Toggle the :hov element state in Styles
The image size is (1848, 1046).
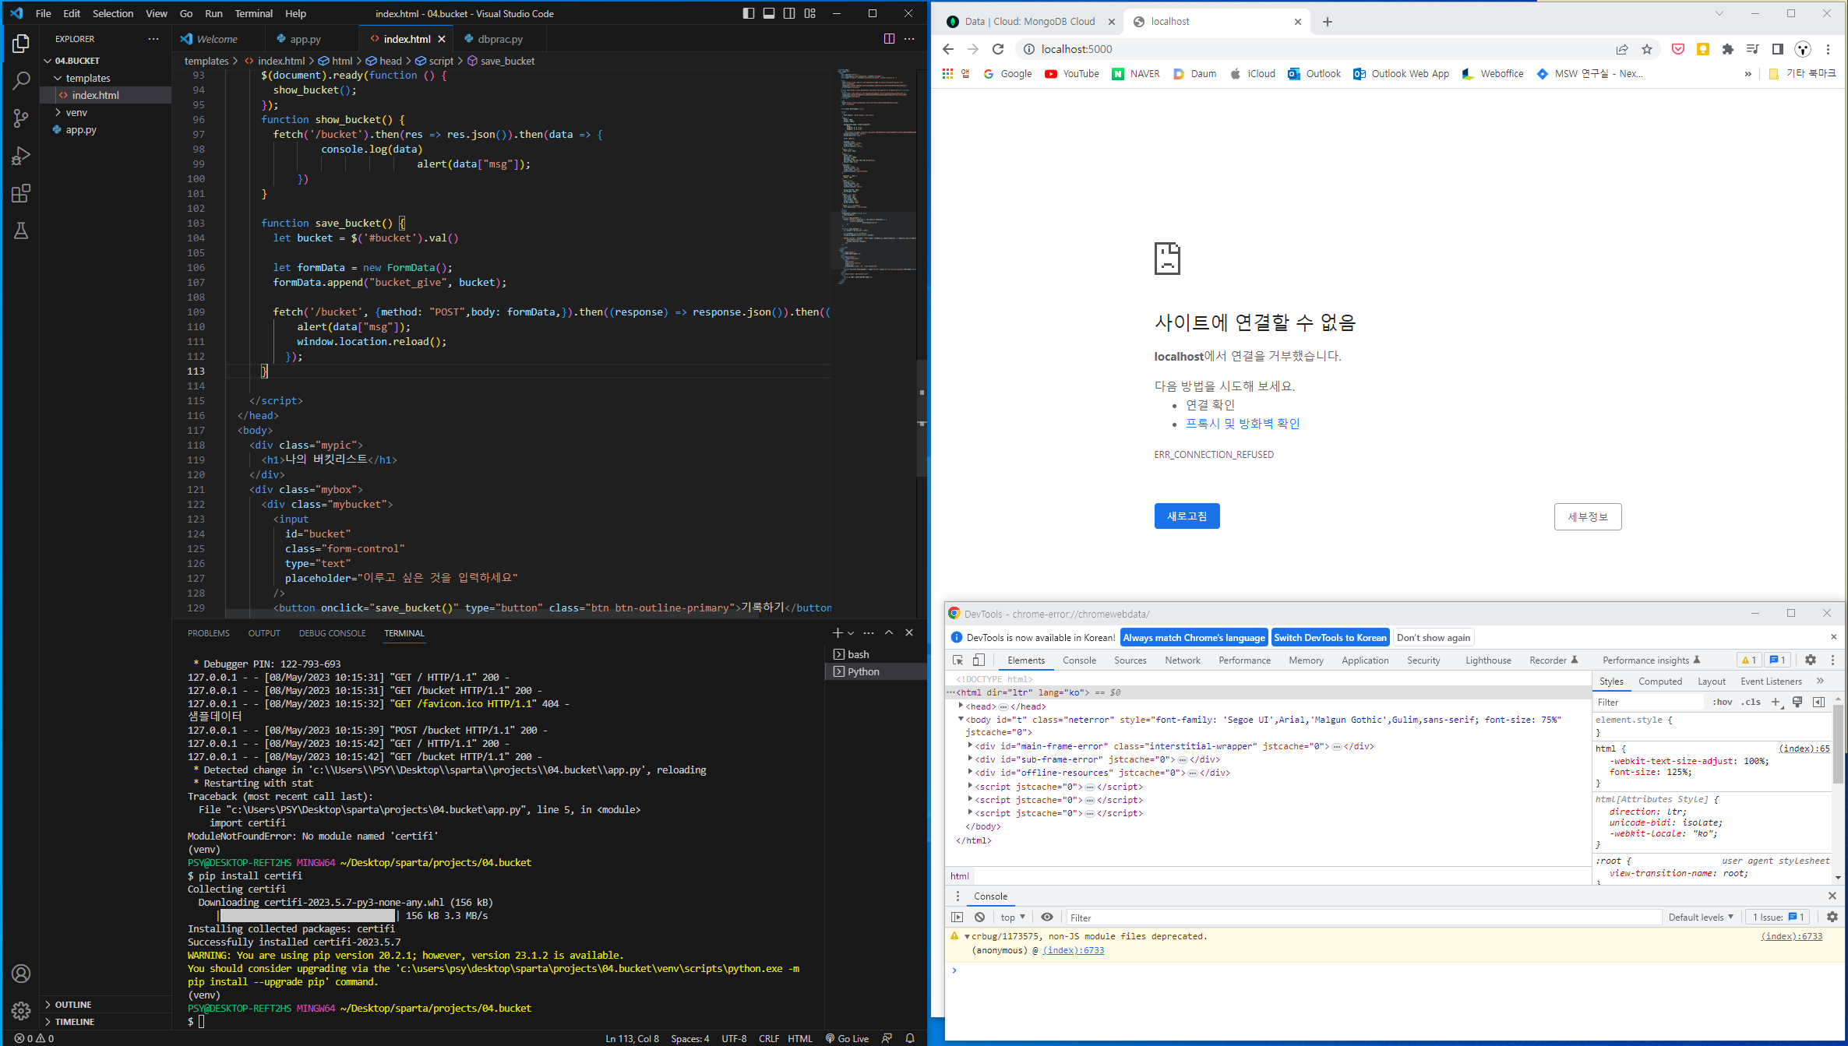[1723, 702]
